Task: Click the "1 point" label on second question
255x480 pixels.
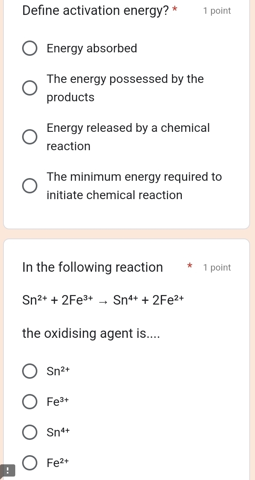Action: (x=217, y=268)
